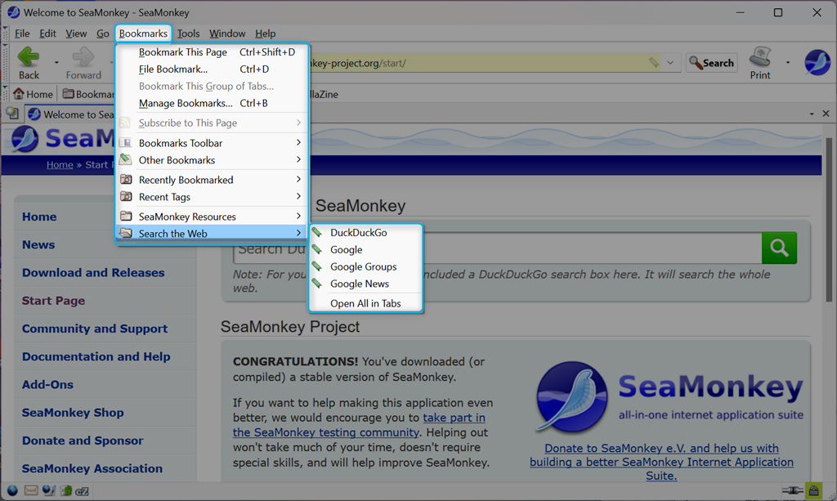Click the Recent Tags menu icon

[126, 196]
